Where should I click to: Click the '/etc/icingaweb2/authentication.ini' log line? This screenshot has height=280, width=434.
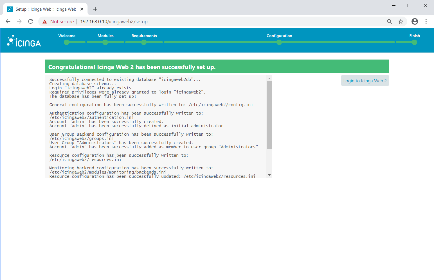click(x=91, y=117)
